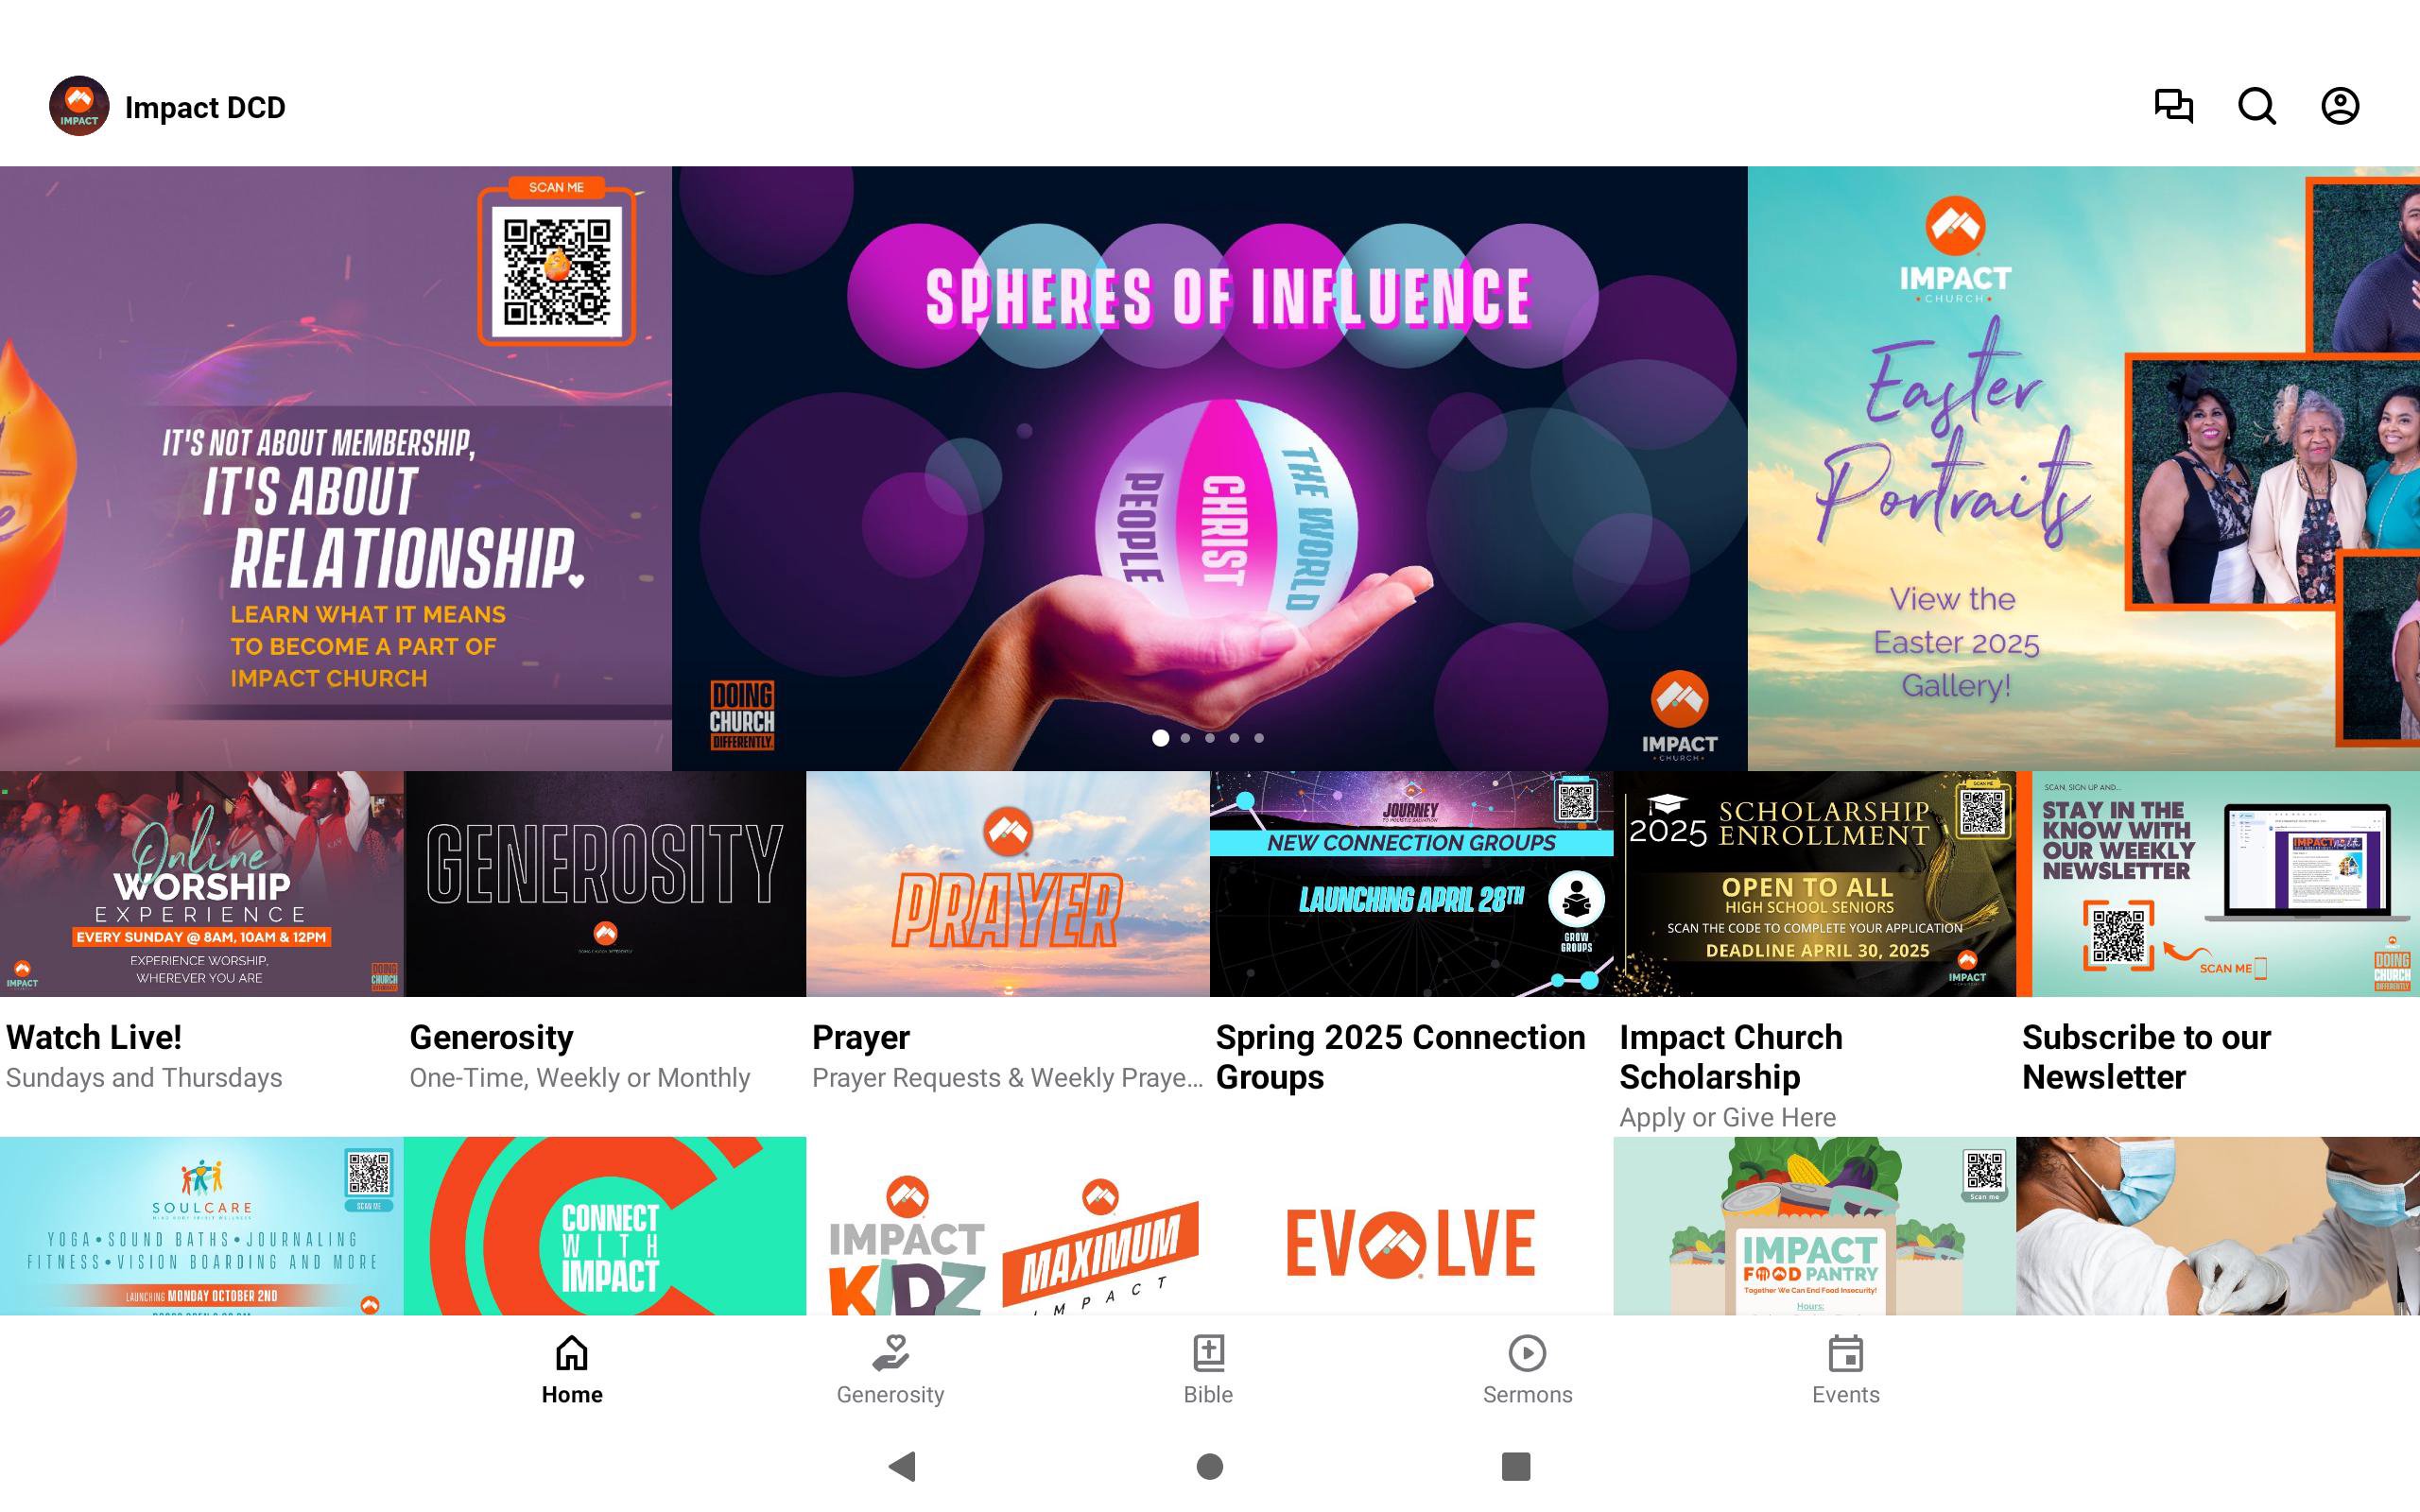2420x1512 pixels.
Task: Tap the search magnifier icon
Action: pos(2256,106)
